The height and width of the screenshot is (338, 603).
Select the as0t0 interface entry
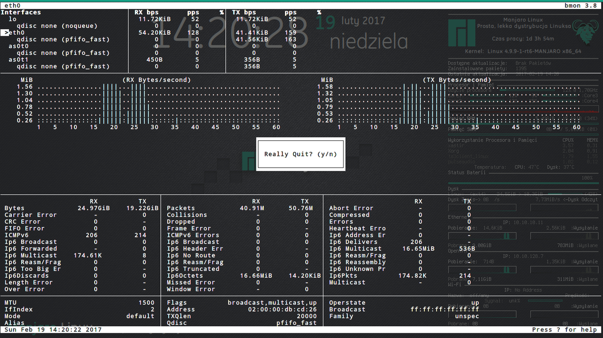(x=18, y=46)
